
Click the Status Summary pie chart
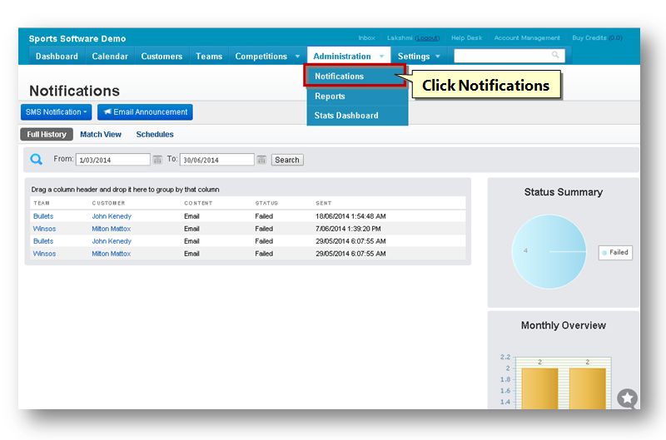(549, 252)
